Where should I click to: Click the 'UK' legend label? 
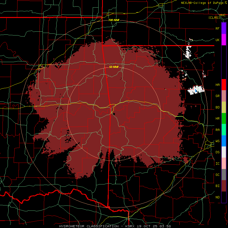(218, 40)
